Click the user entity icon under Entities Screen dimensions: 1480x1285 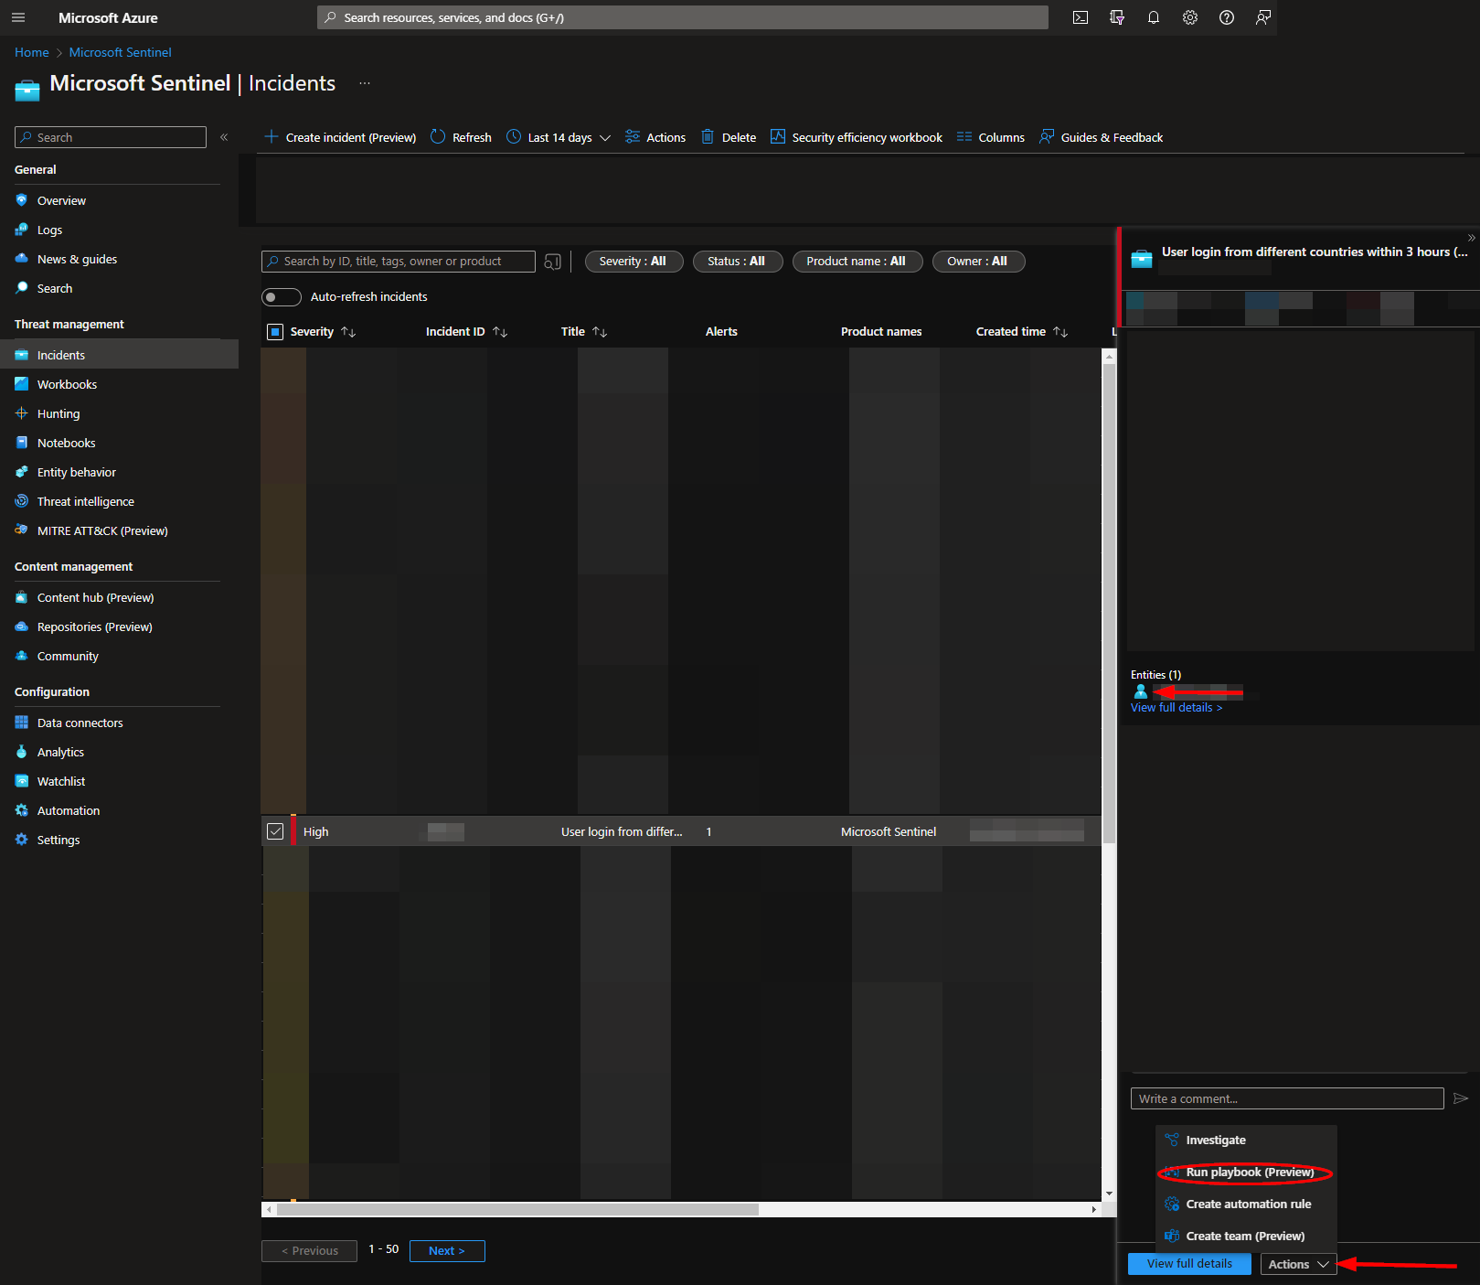1141,691
